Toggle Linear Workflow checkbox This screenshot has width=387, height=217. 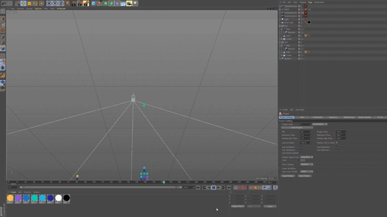click(301, 169)
